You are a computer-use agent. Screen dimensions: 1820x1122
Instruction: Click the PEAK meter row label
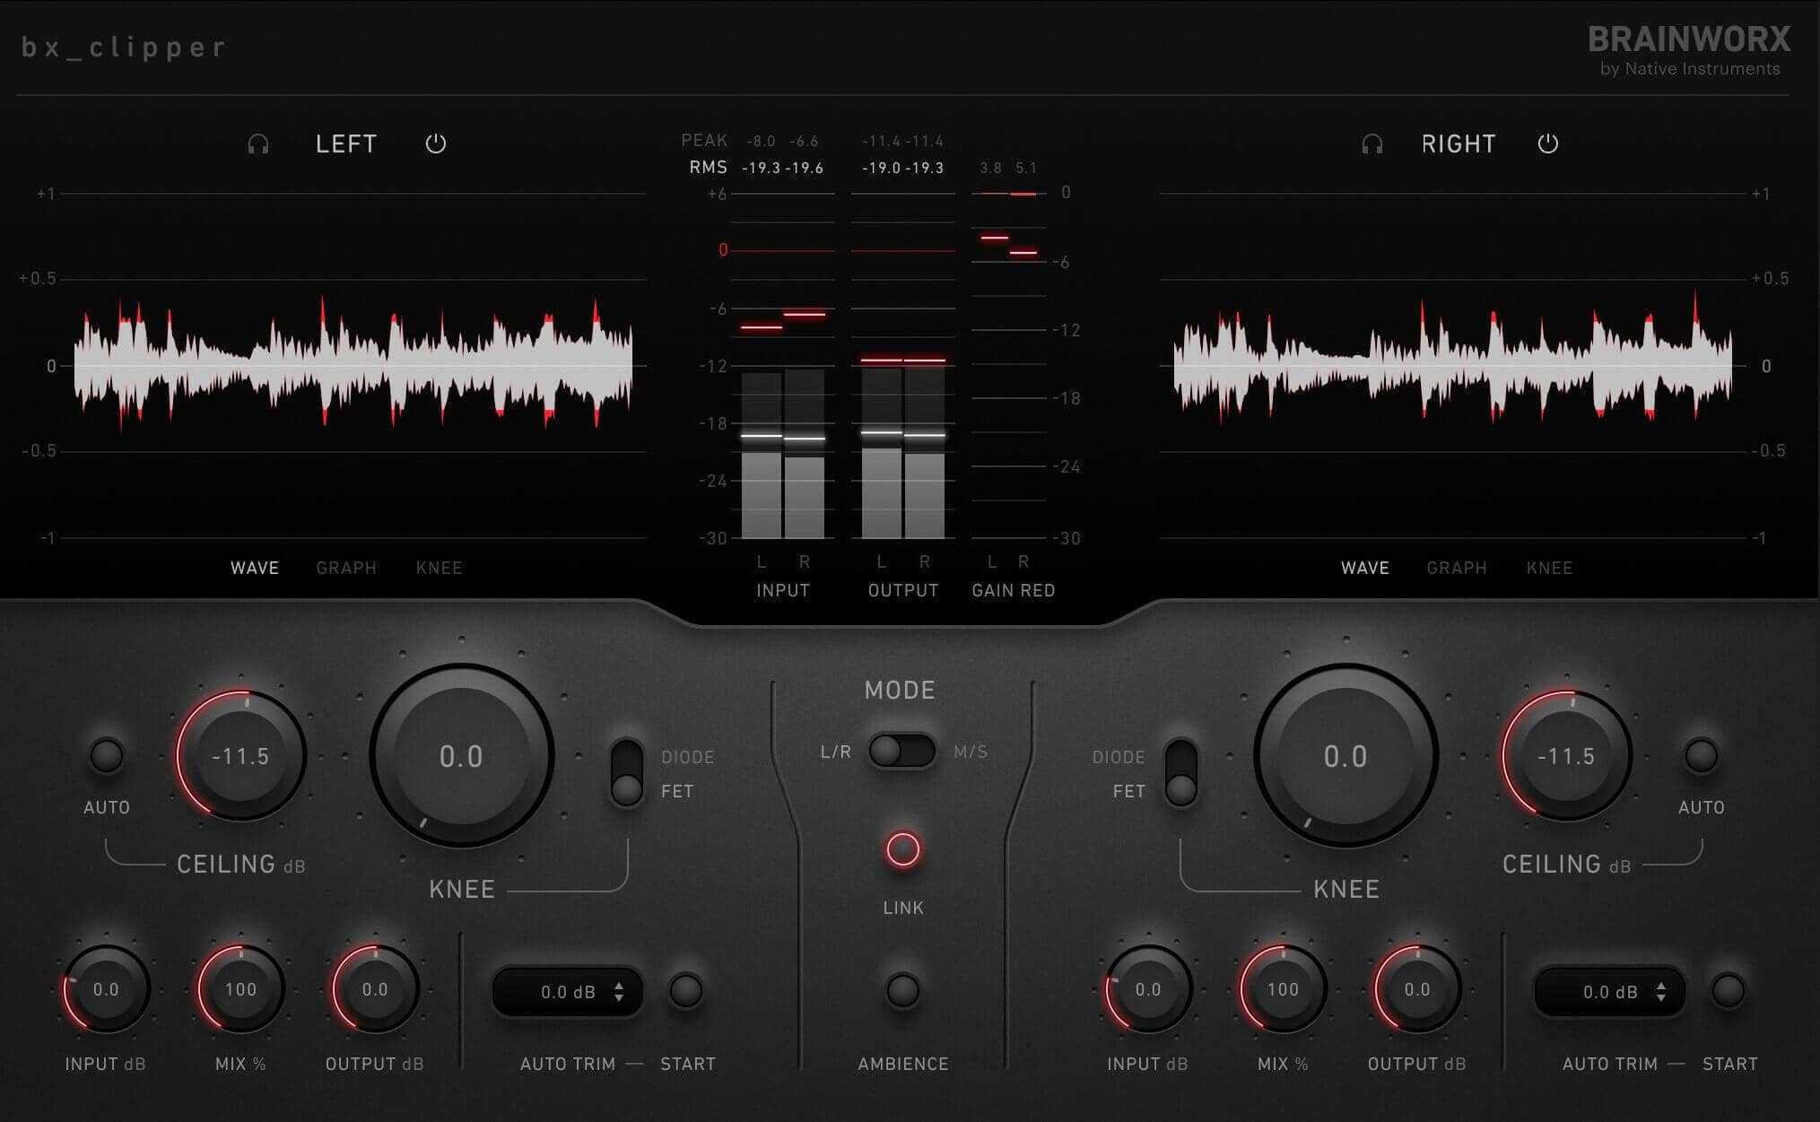[x=704, y=140]
